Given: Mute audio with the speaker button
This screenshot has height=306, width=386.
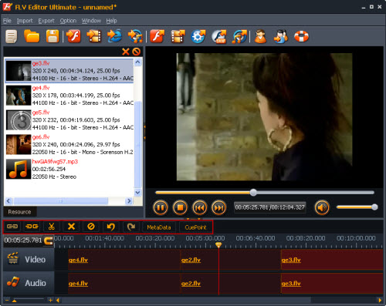Looking at the screenshot, I should (x=322, y=207).
